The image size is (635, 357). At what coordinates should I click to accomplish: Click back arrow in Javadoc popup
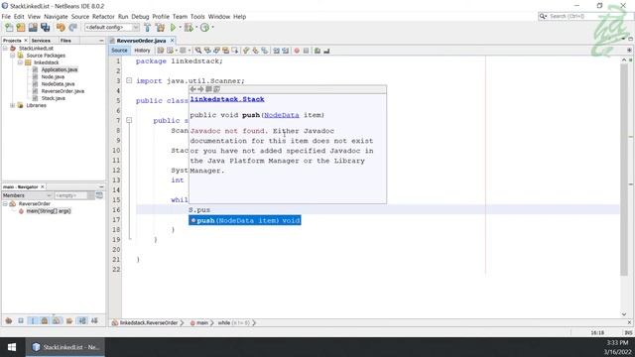[x=193, y=89]
